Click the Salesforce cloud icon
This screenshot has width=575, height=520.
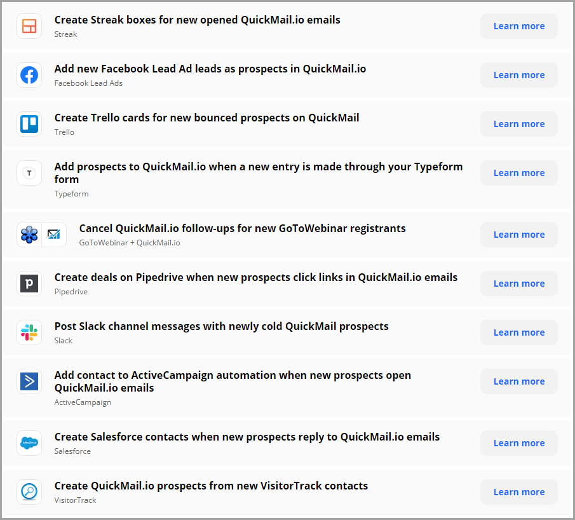tap(29, 443)
